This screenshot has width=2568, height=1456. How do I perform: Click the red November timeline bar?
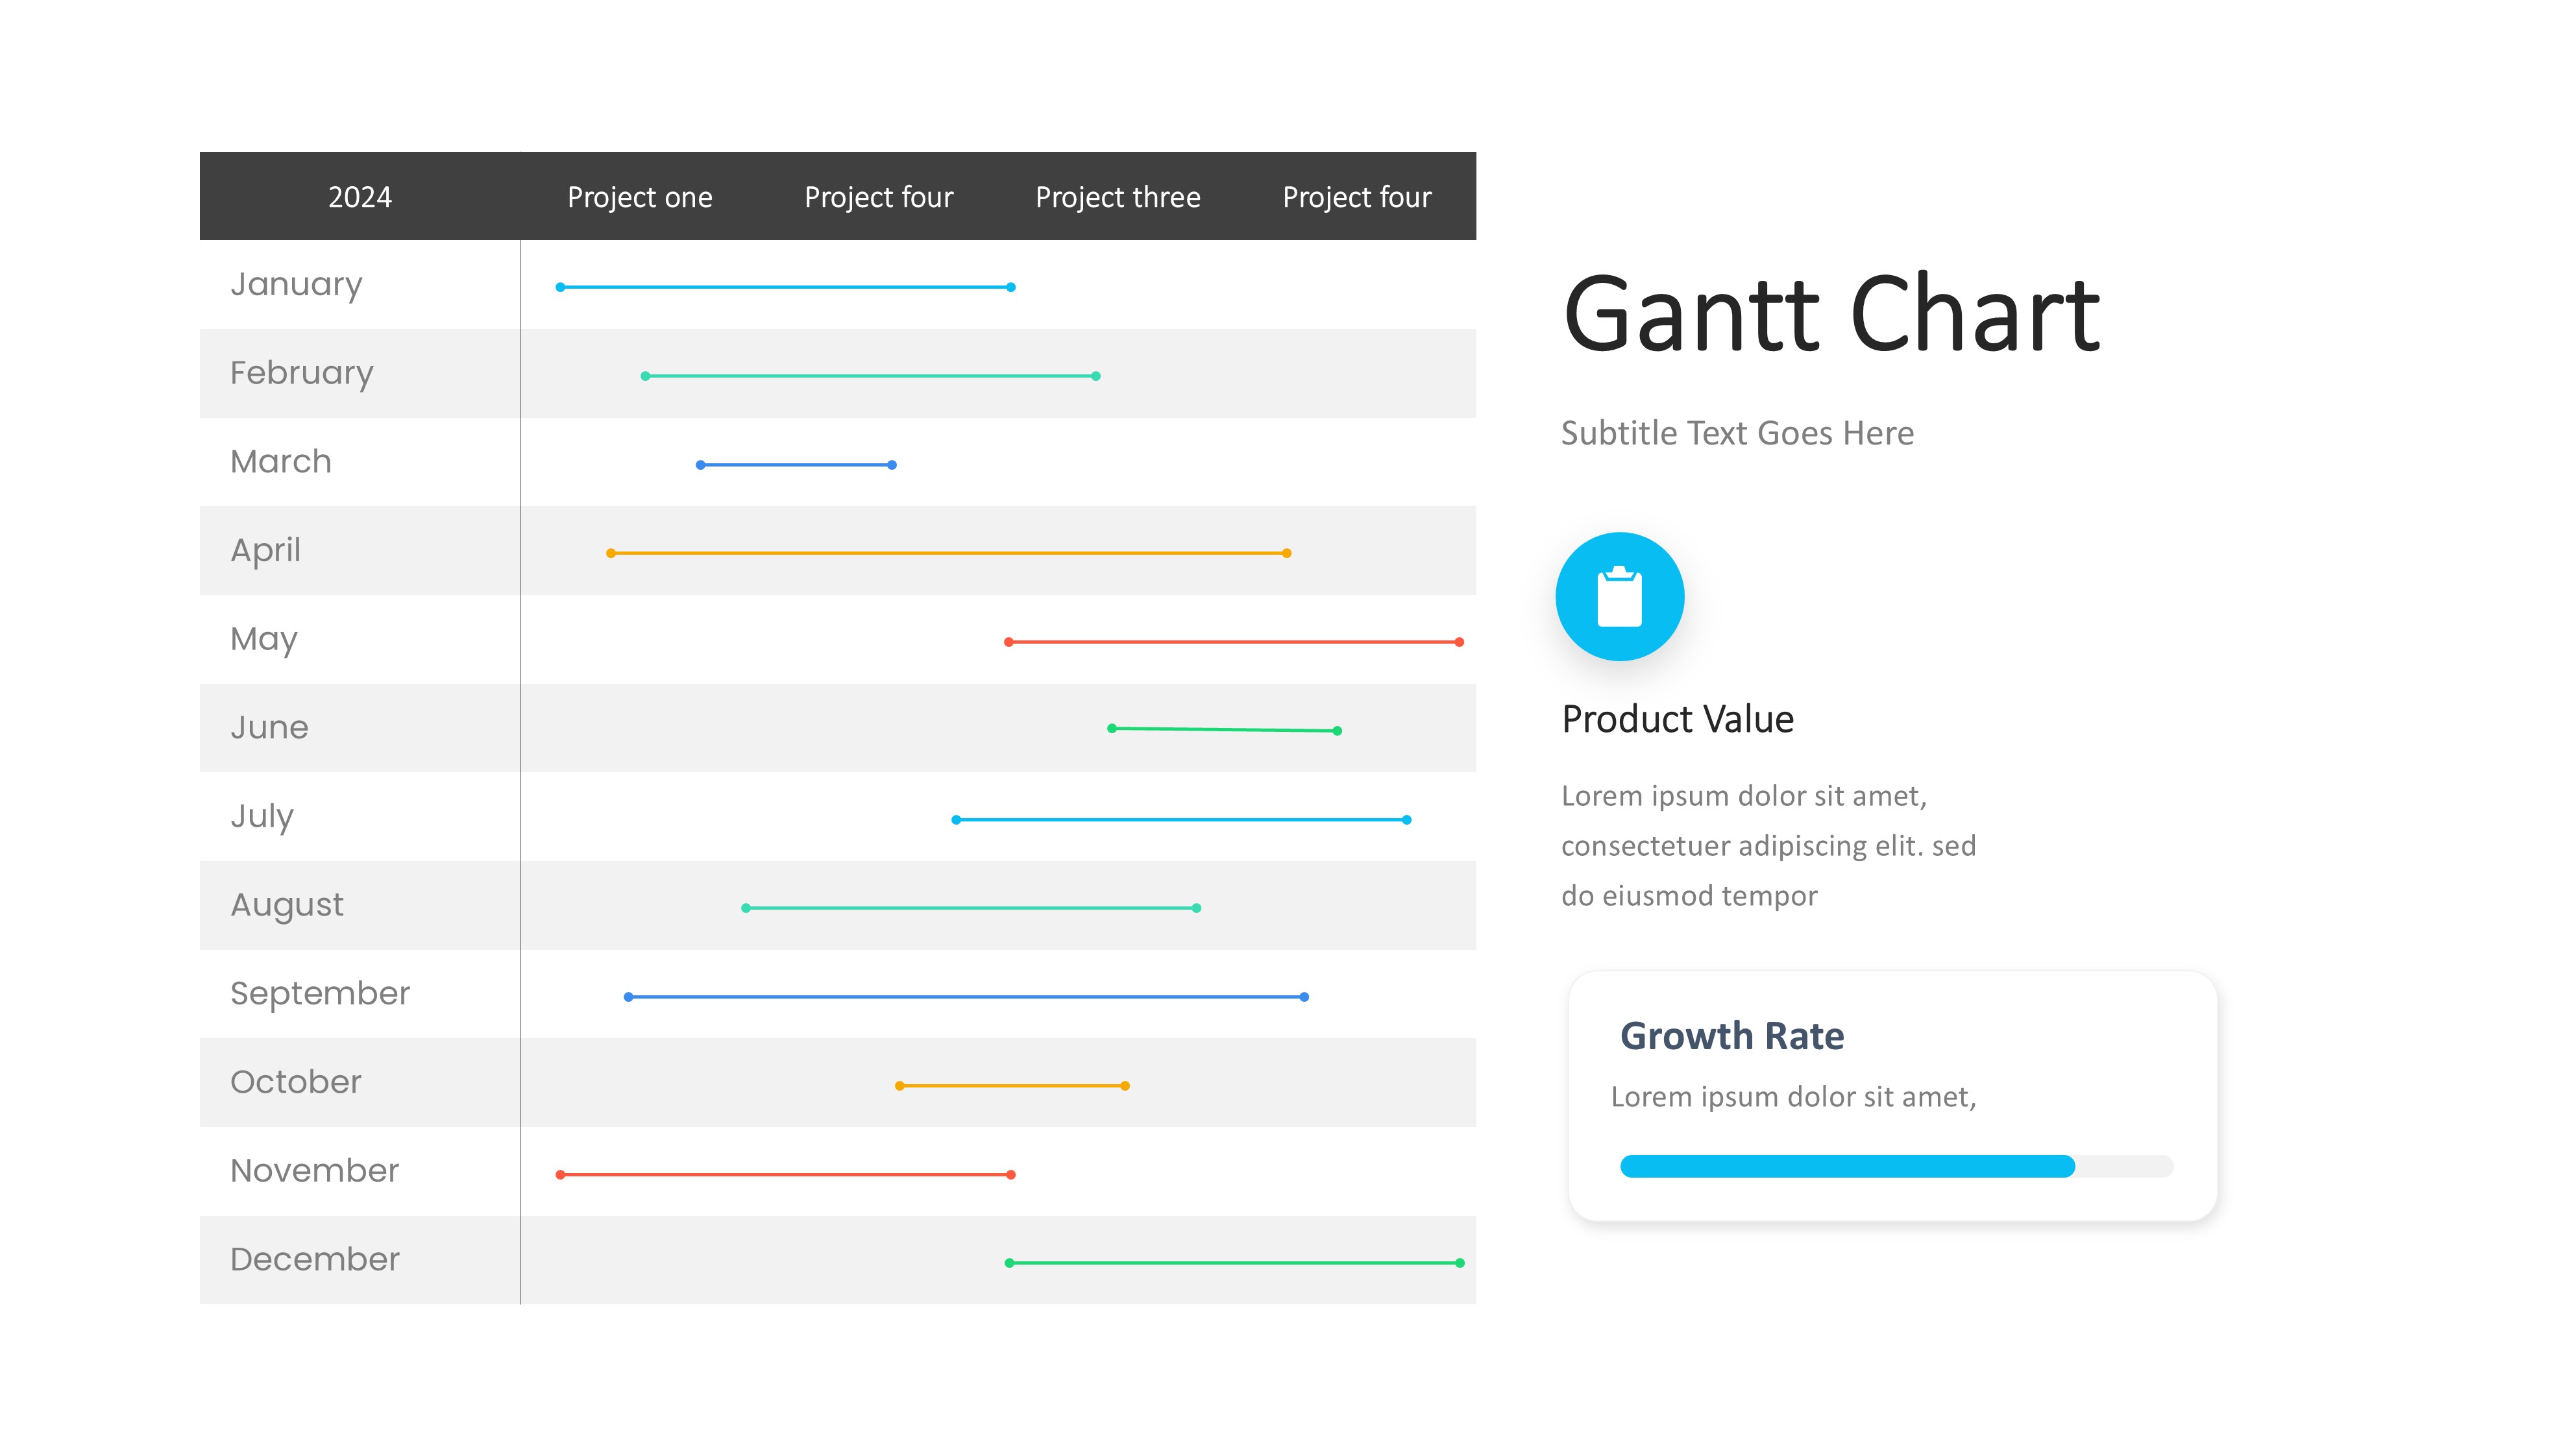785,1175
